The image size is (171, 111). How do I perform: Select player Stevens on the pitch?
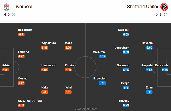tap(124, 101)
